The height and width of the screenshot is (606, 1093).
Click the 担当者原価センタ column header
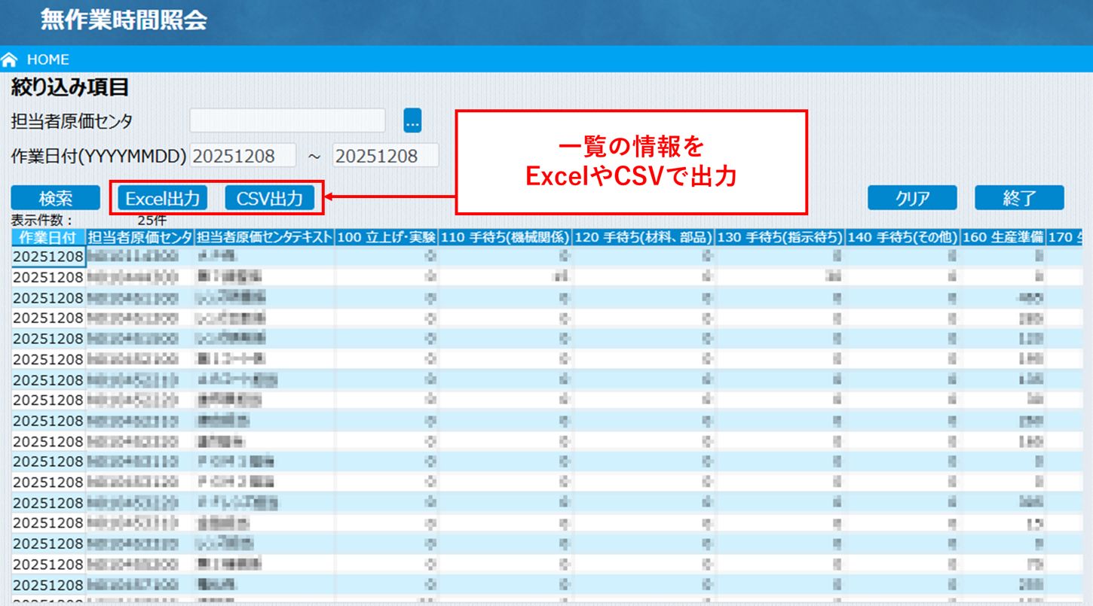[139, 236]
